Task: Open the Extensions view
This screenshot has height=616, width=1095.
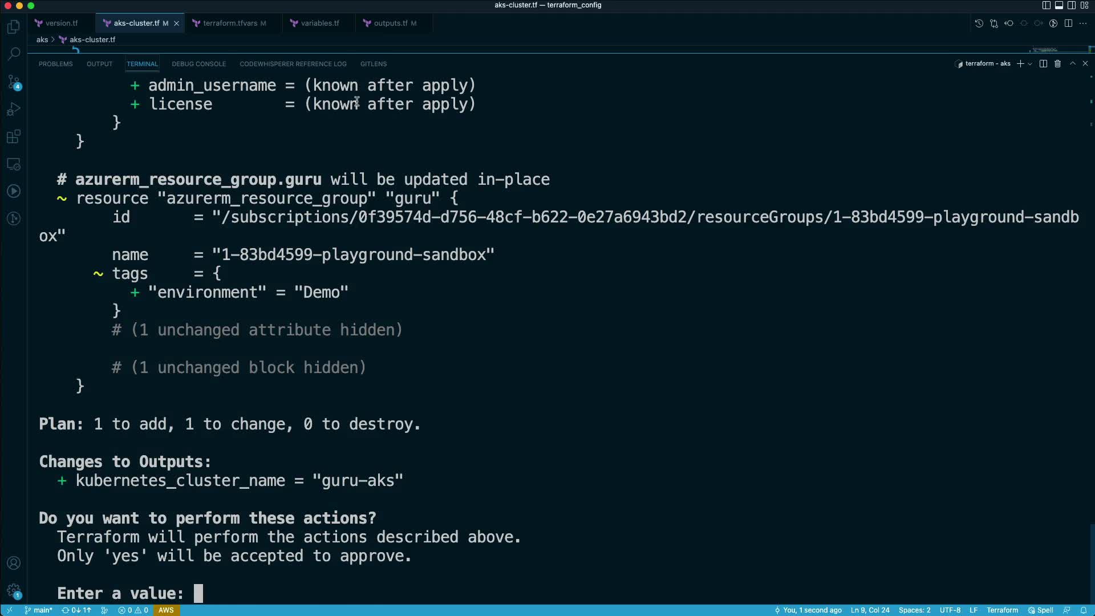Action: pos(14,137)
